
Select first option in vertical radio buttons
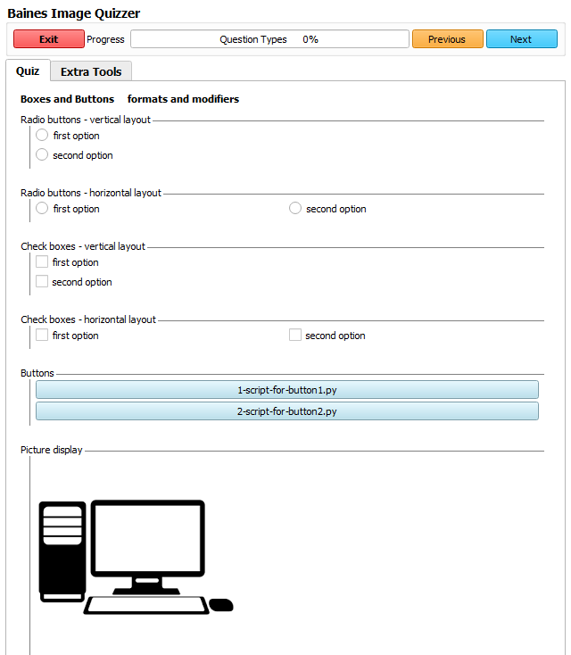[42, 136]
